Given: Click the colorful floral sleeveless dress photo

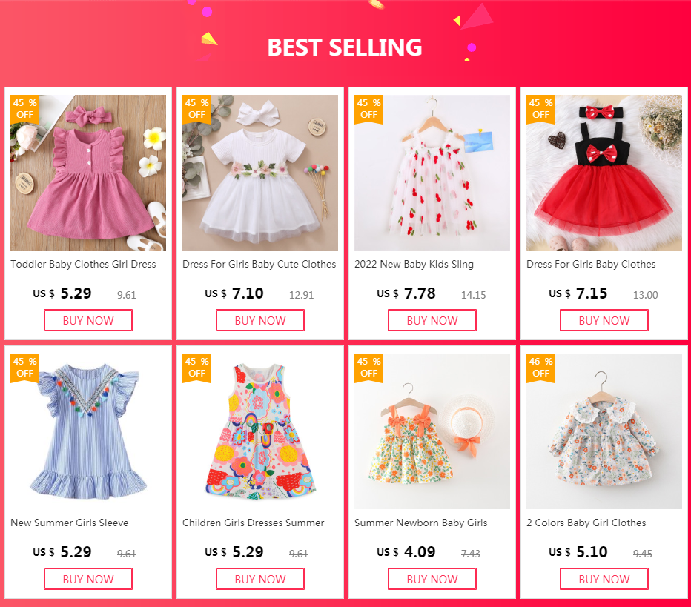Looking at the screenshot, I should [x=260, y=431].
